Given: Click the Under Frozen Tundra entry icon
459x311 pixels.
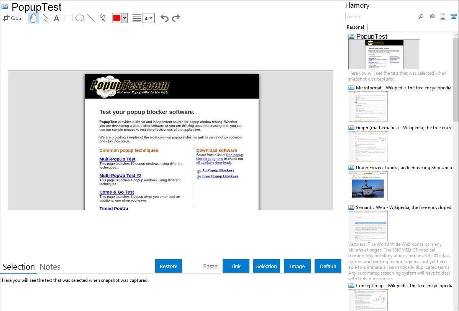Looking at the screenshot, I should 351,168.
